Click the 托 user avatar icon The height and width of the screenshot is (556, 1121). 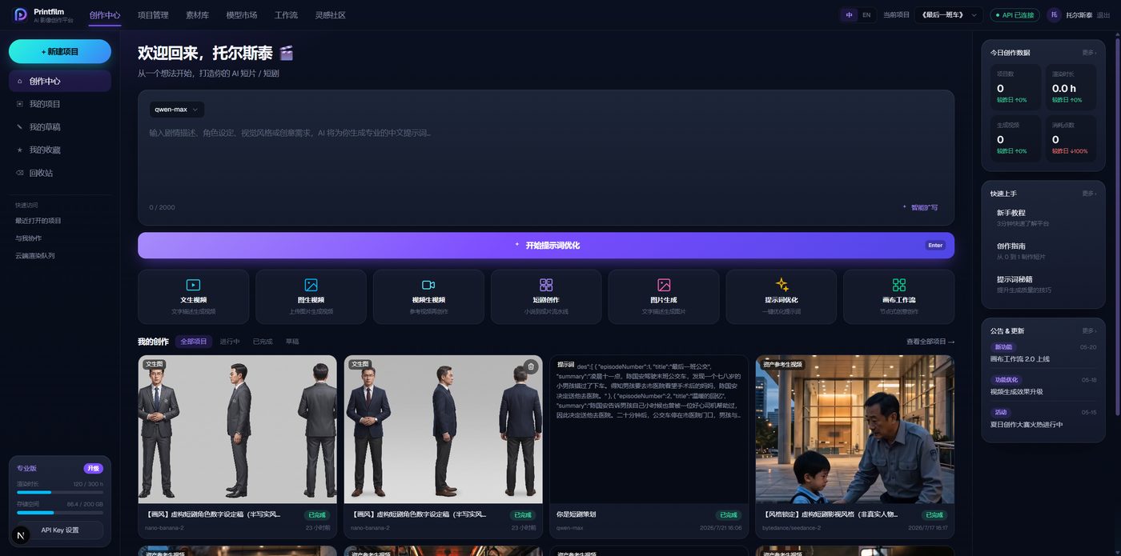(x=1055, y=14)
